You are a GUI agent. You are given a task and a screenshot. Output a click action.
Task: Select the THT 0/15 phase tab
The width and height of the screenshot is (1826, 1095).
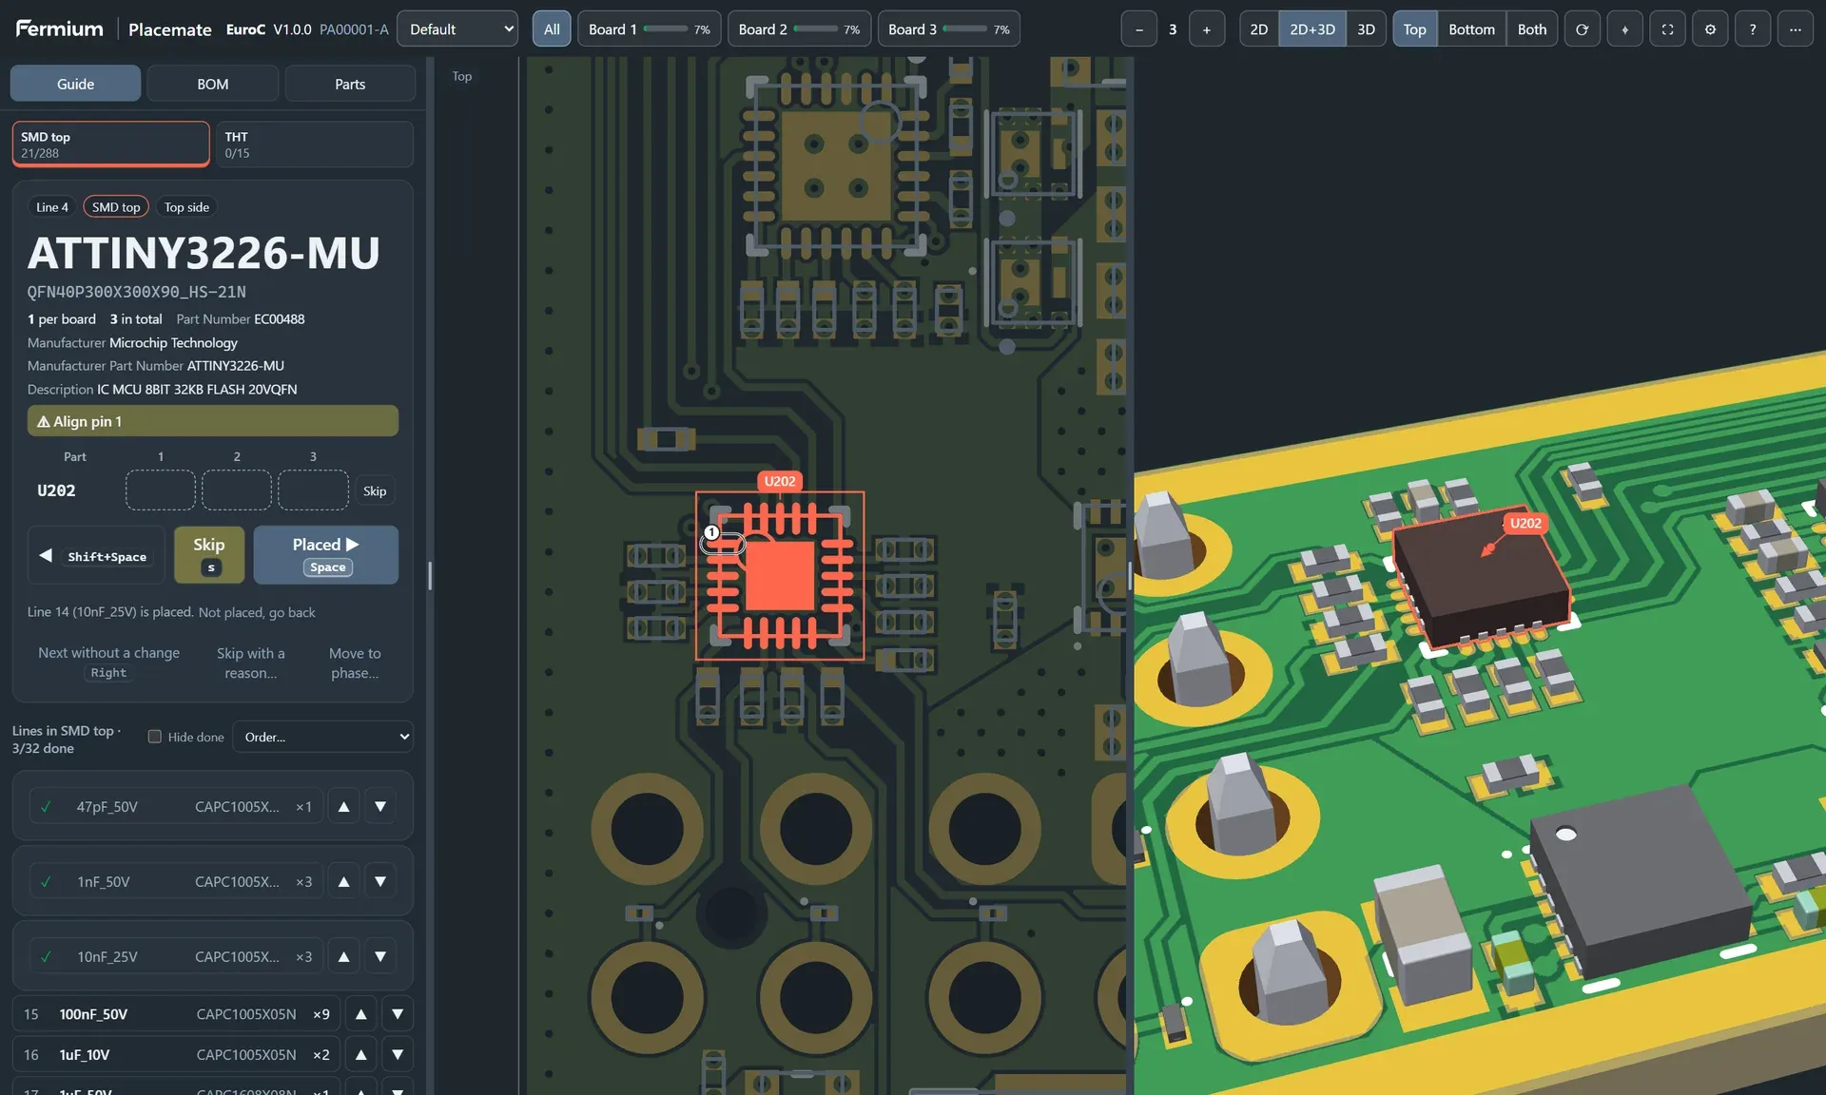click(314, 144)
